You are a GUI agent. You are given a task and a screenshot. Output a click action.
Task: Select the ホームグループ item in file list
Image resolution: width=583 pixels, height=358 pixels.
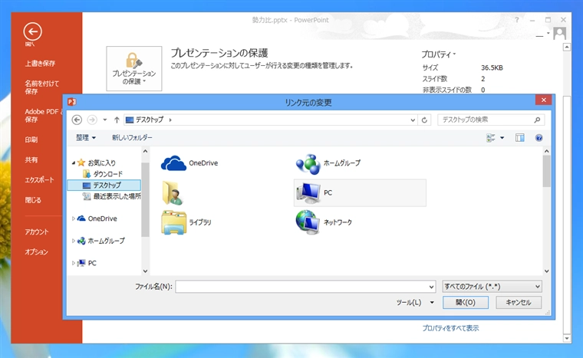tap(328, 163)
